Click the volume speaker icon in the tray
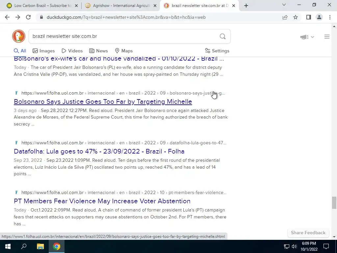Viewport: 337px width, 253px height. pos(294,246)
